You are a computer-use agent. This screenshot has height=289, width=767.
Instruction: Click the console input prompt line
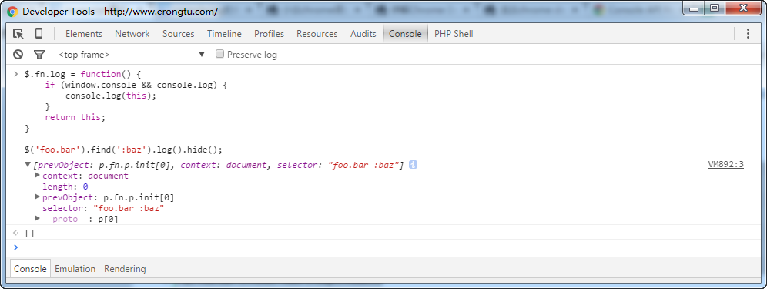click(x=383, y=247)
